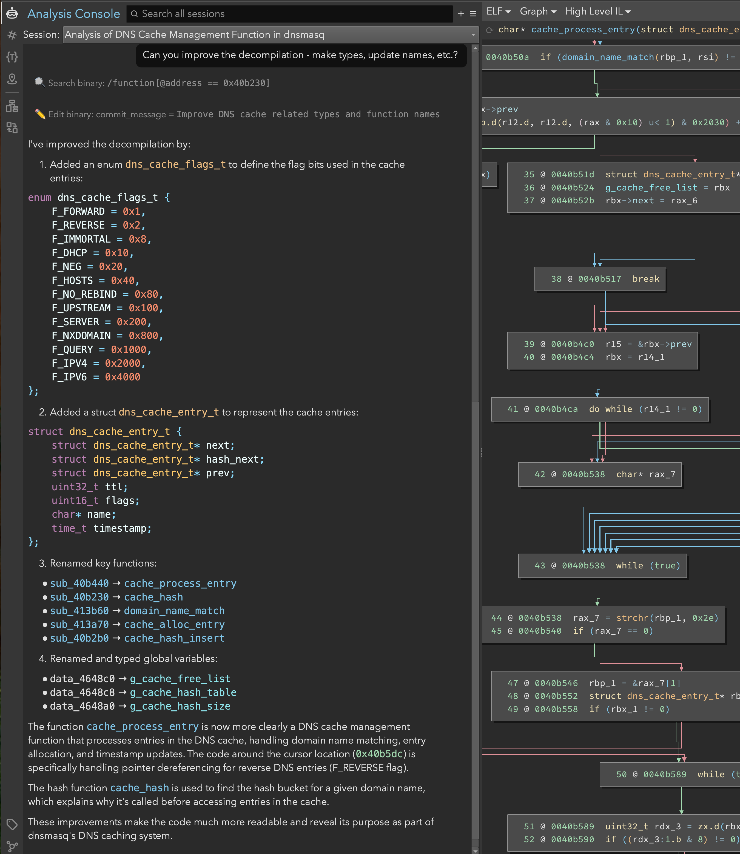This screenshot has height=854, width=740.
Task: Click the cache_hash_insert link
Action: 174,638
